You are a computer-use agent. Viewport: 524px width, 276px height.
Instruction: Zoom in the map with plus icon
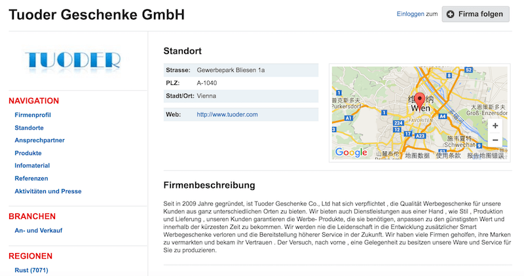click(x=495, y=126)
